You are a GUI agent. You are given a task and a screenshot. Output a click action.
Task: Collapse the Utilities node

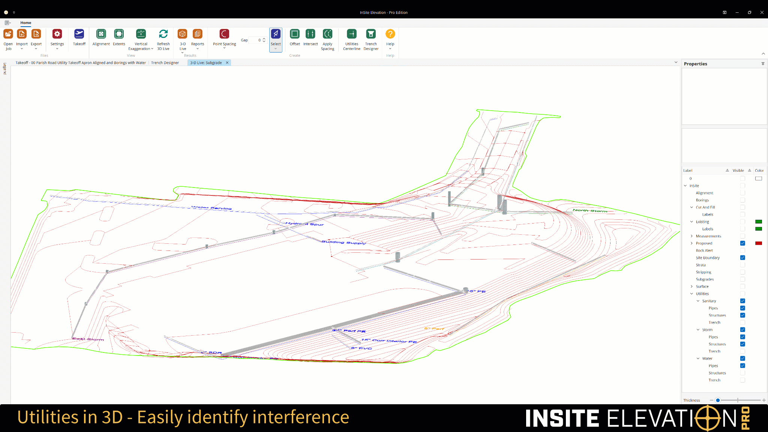point(692,294)
